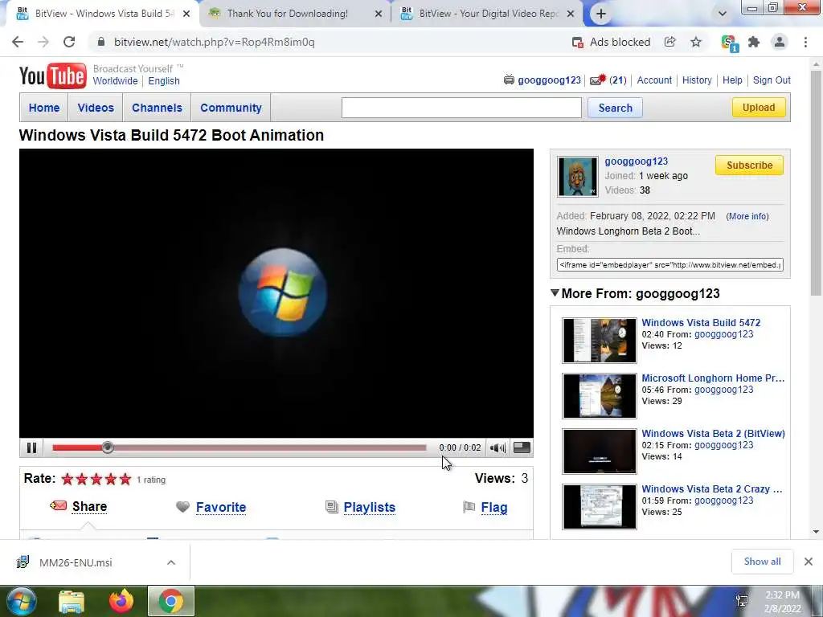This screenshot has height=617, width=823.
Task: Open the tab search dropdown chevron
Action: (x=723, y=14)
